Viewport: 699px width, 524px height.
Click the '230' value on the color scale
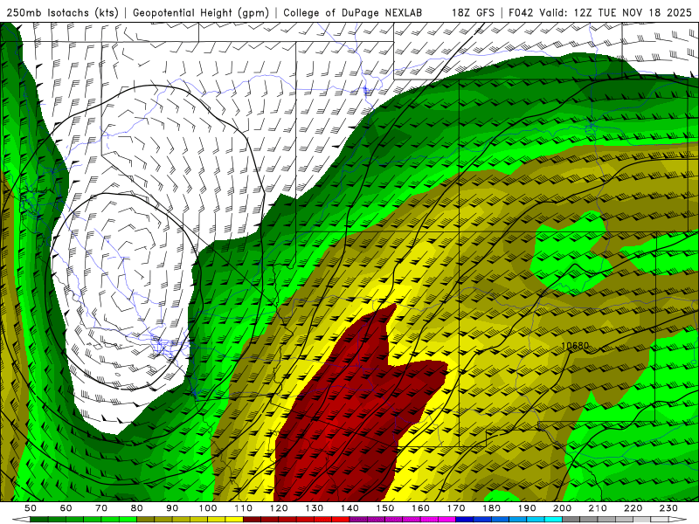668,508
